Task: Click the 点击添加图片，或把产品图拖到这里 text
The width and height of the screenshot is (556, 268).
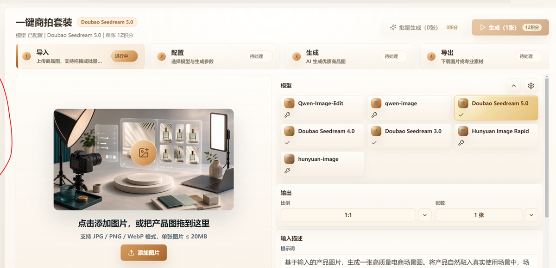Action: pyautogui.click(x=144, y=224)
